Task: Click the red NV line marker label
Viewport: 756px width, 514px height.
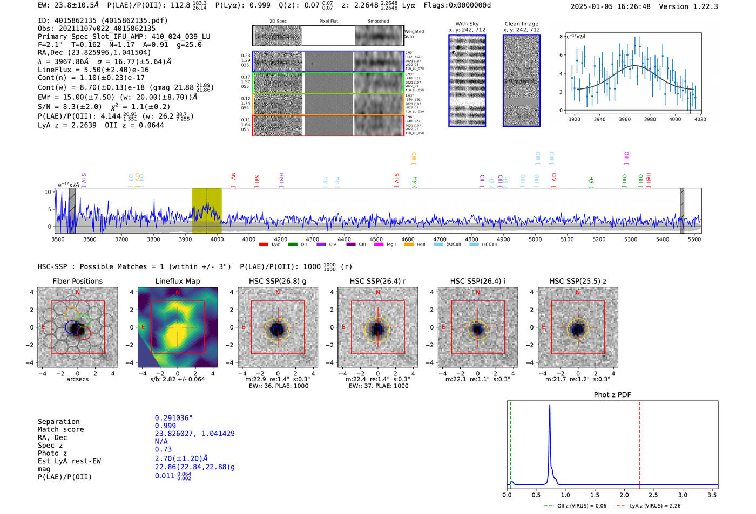Action: click(233, 179)
